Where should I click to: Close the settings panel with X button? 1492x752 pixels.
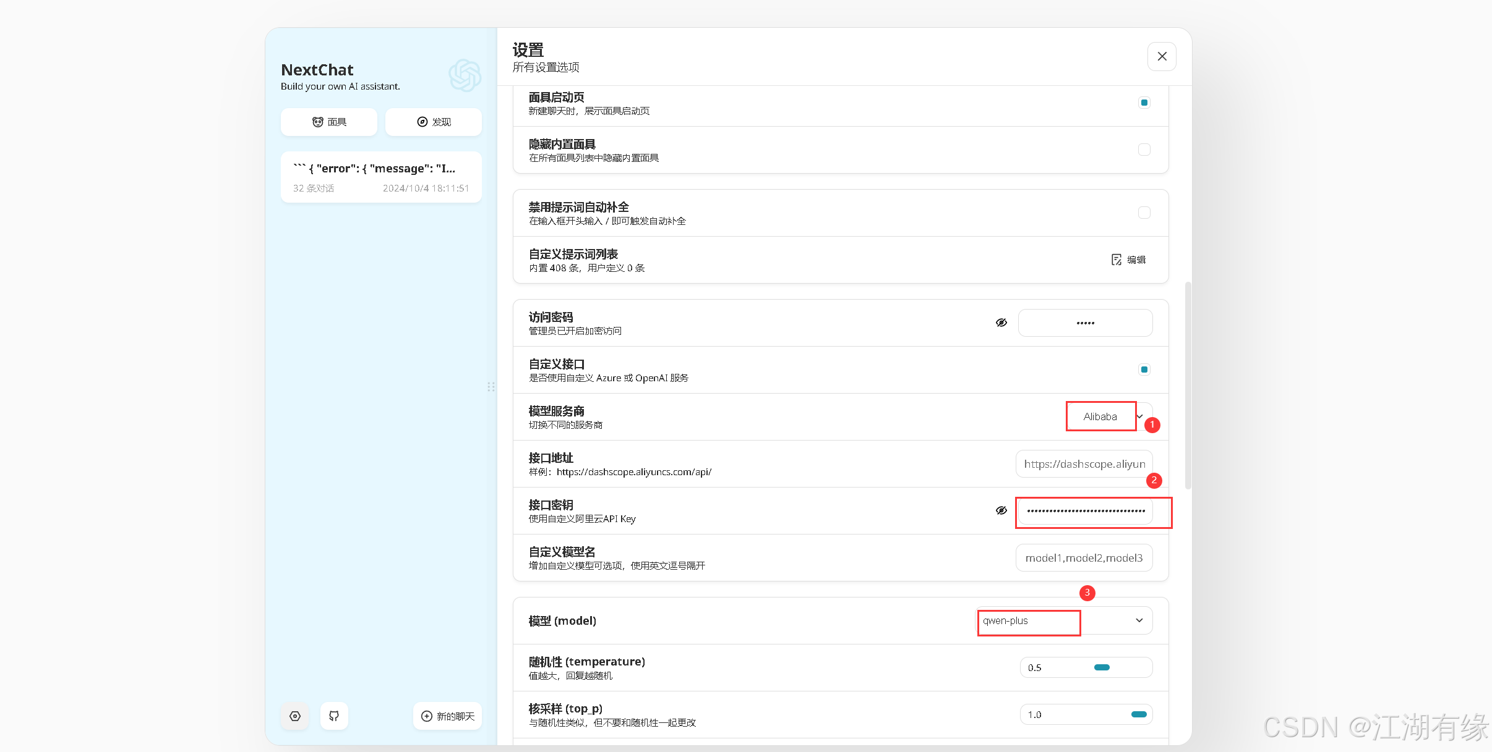(1162, 56)
